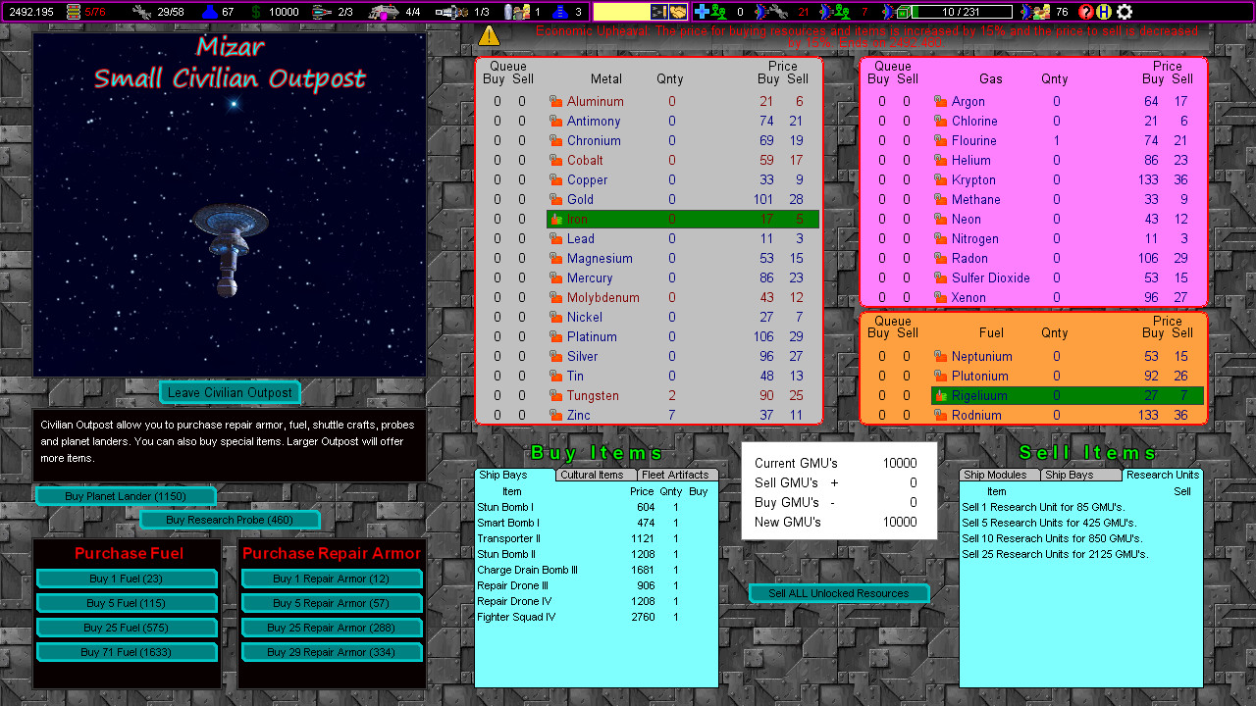This screenshot has height=706, width=1256.
Task: Select the Argon folder icon in the Gas panel
Action: 942,101
